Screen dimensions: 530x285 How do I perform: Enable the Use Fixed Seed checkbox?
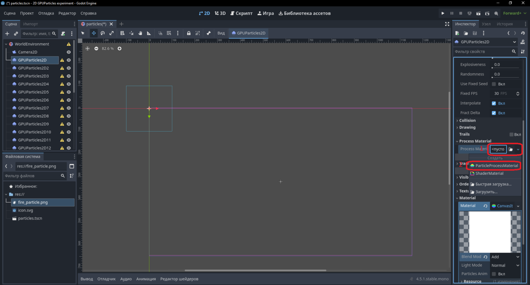click(494, 84)
